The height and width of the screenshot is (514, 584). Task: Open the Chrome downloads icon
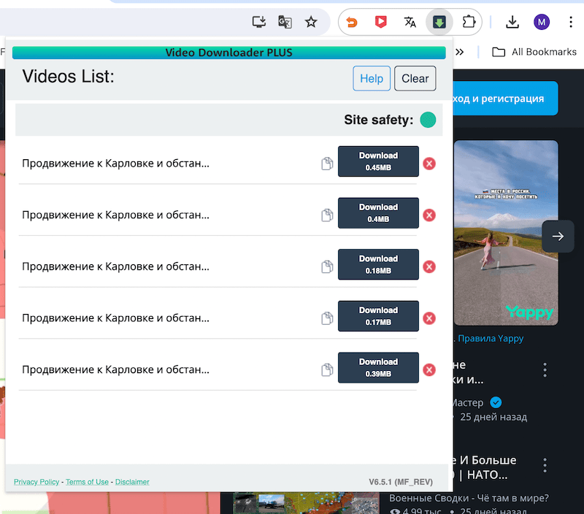tap(512, 22)
